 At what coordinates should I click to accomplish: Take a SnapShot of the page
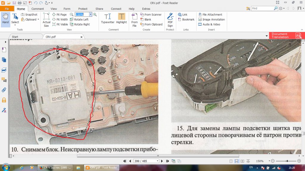(29, 15)
